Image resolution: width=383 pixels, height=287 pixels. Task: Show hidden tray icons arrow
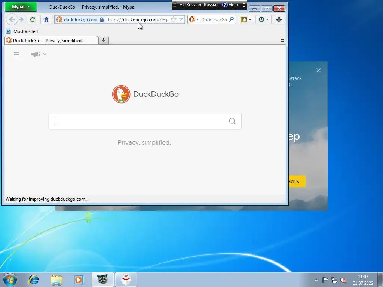(316, 280)
